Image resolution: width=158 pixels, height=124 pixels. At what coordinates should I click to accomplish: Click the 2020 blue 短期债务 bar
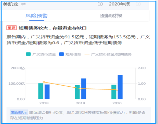coord(120,87)
